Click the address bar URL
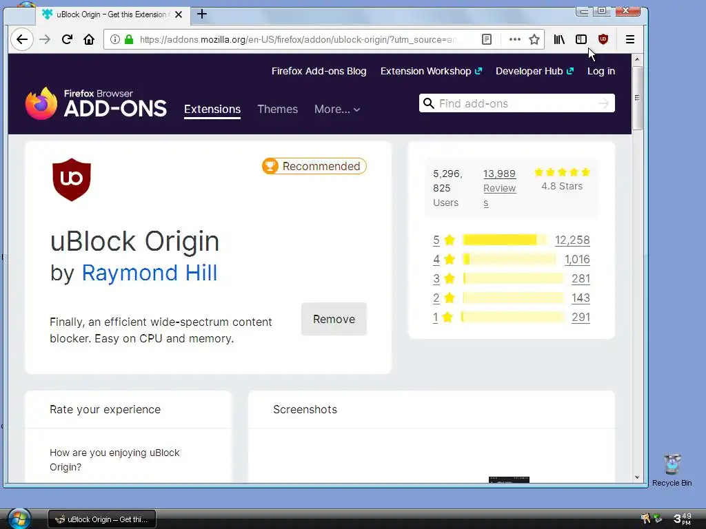Screen dimensions: 706x529 [297, 39]
